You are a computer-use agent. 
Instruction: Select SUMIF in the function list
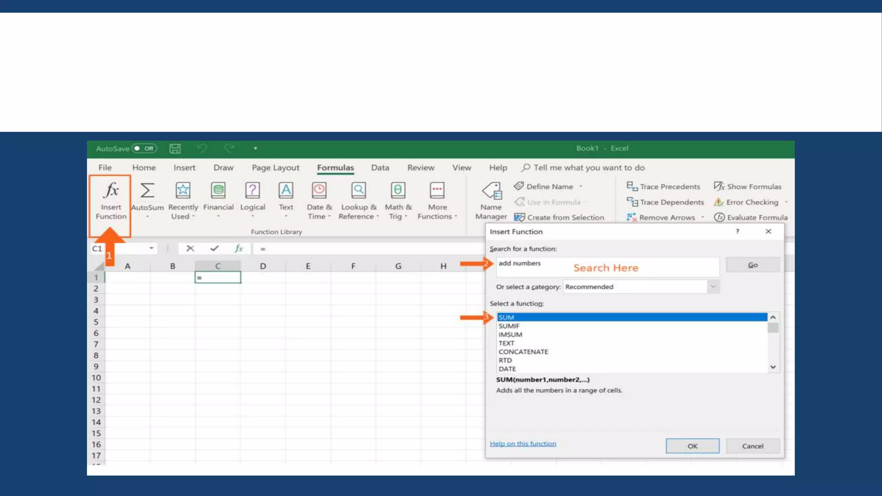[x=509, y=326]
